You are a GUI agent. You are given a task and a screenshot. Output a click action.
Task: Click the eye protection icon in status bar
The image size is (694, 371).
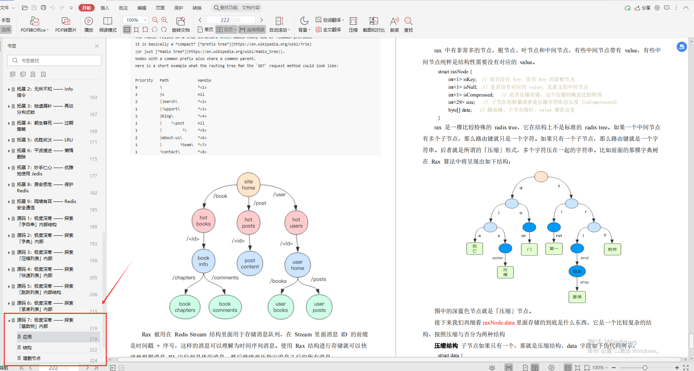tap(492, 368)
